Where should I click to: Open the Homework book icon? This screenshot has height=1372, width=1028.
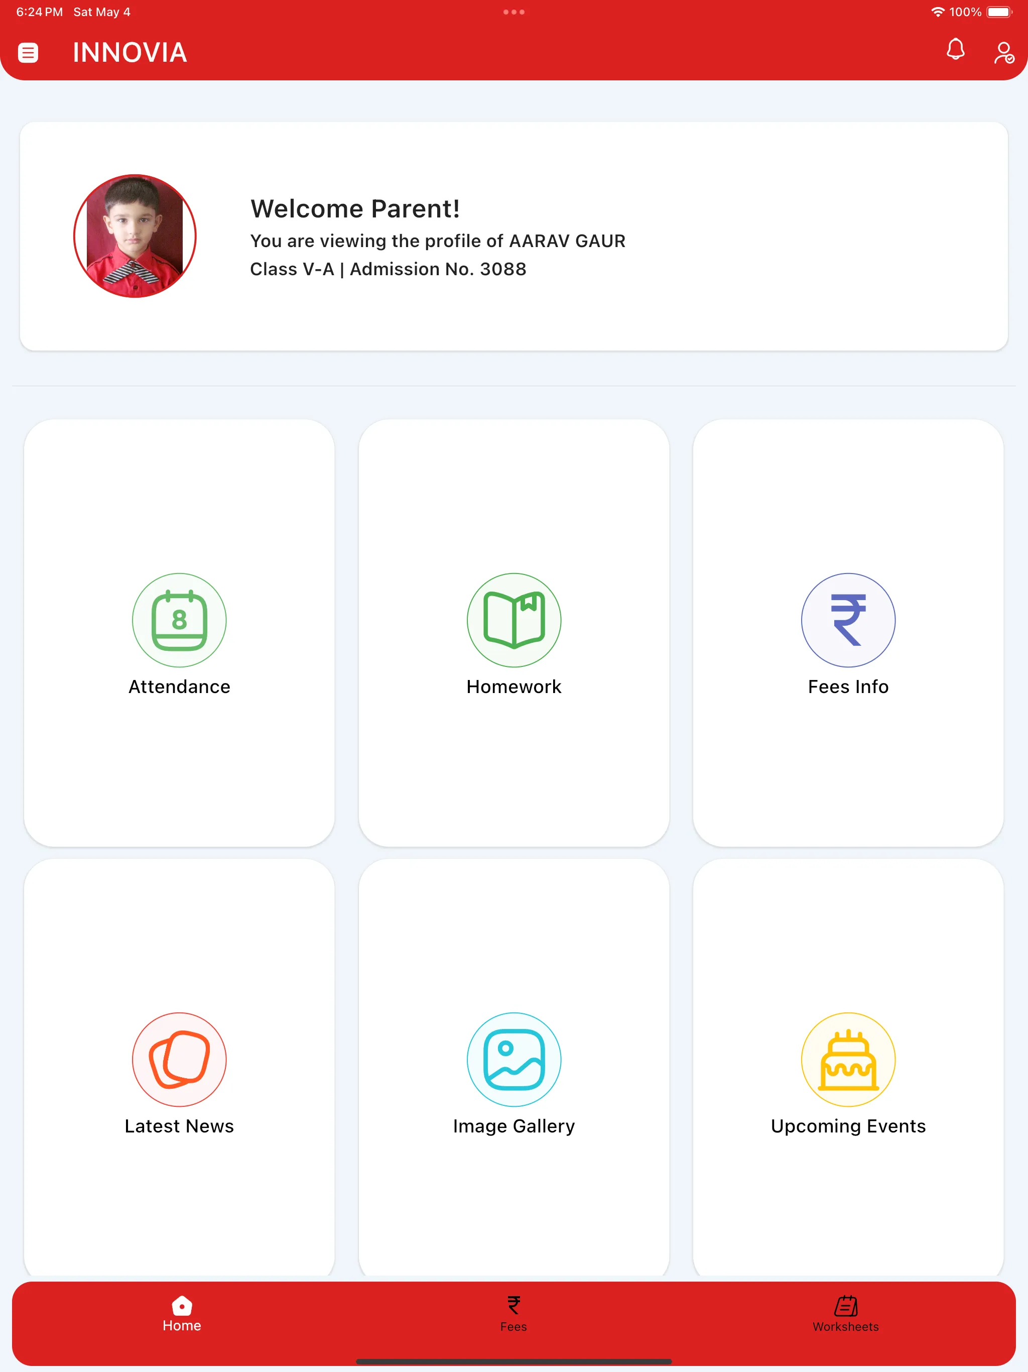(x=513, y=620)
